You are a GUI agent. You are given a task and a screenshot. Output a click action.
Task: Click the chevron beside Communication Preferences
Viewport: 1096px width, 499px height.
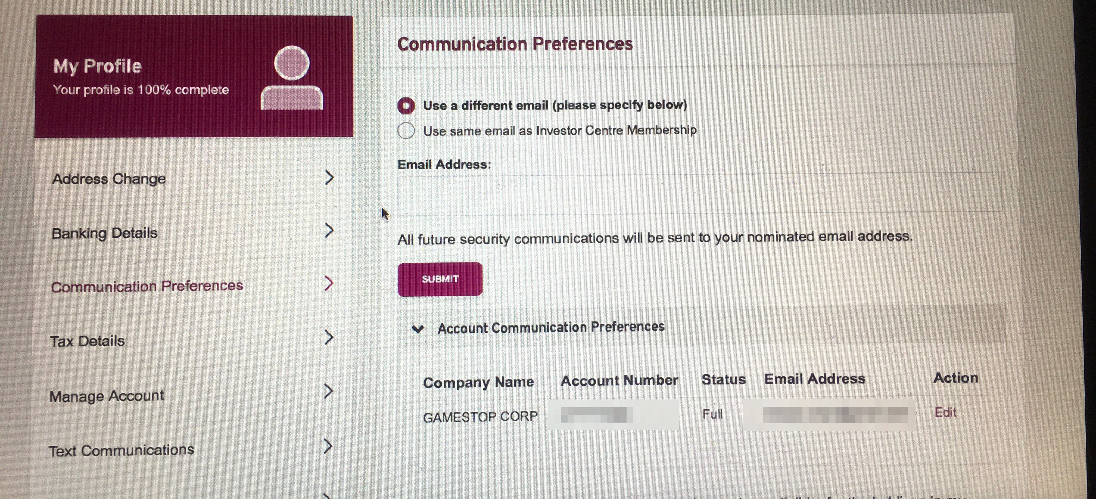point(328,283)
